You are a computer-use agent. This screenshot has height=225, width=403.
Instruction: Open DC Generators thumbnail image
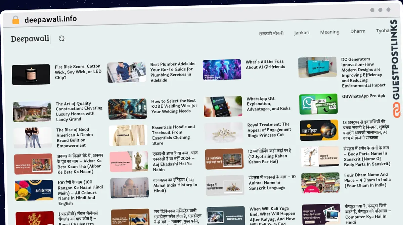tap(317, 67)
